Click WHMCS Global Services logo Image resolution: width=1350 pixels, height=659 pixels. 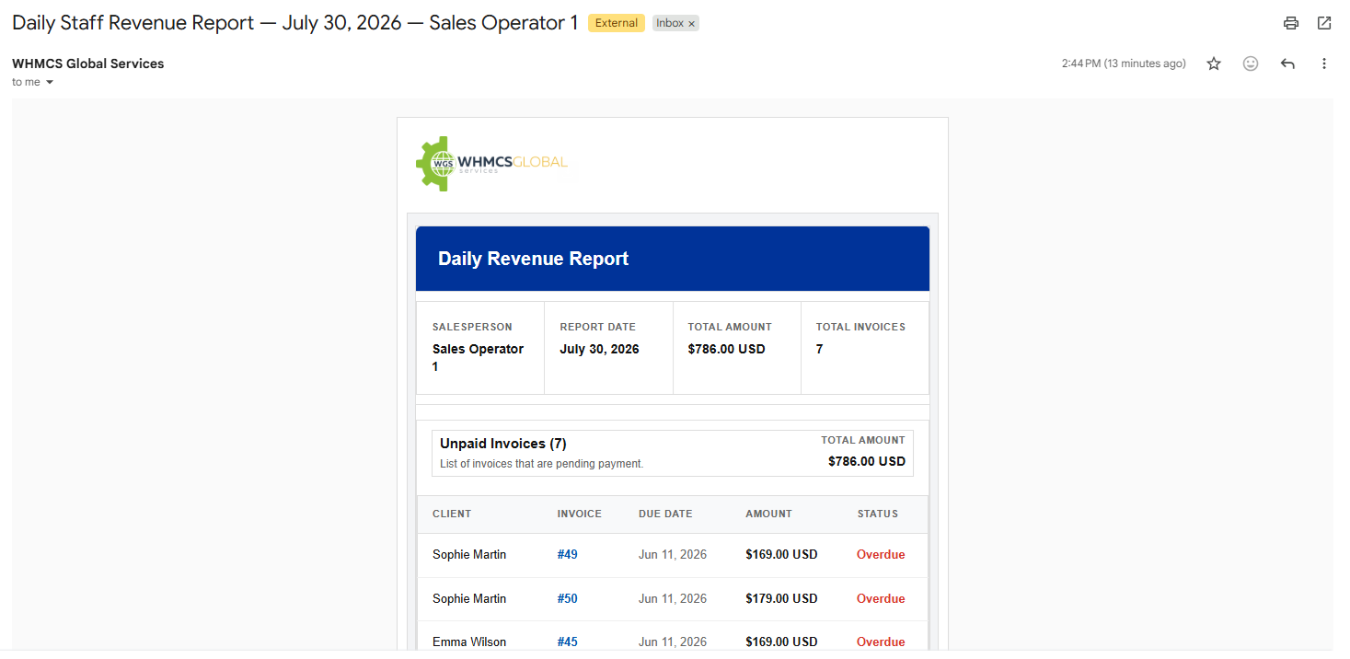pyautogui.click(x=491, y=164)
